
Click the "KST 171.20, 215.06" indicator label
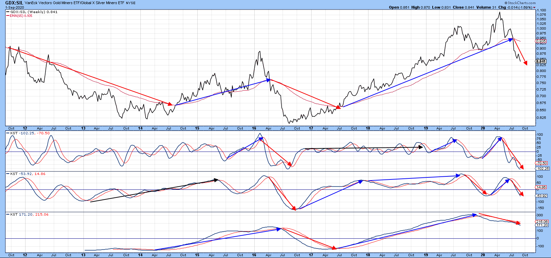pos(29,215)
